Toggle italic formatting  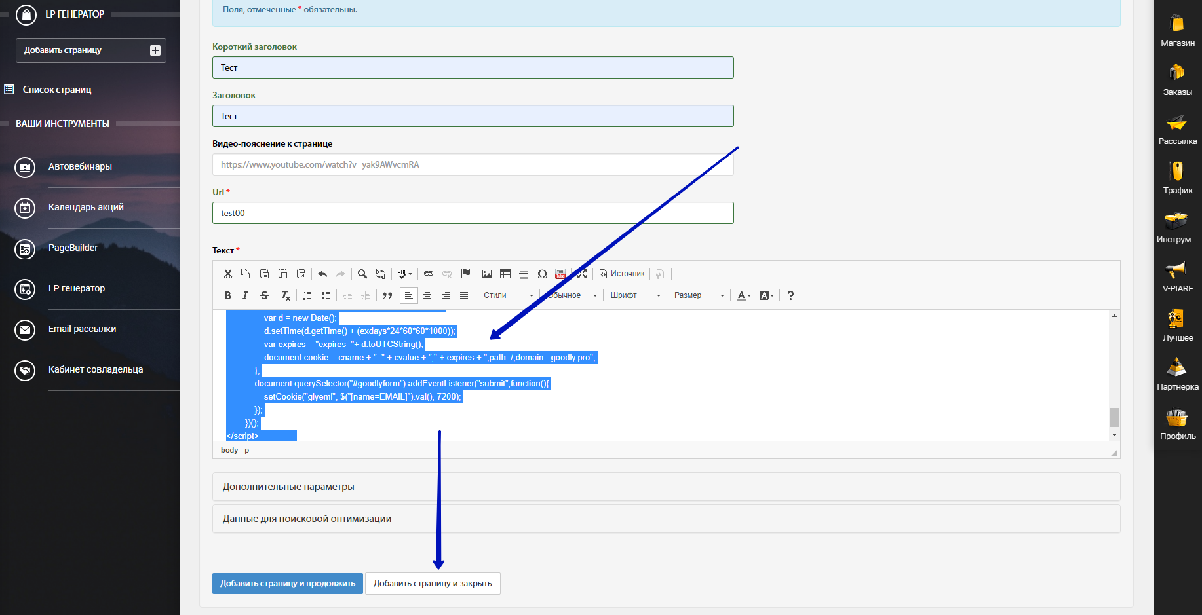pyautogui.click(x=246, y=295)
